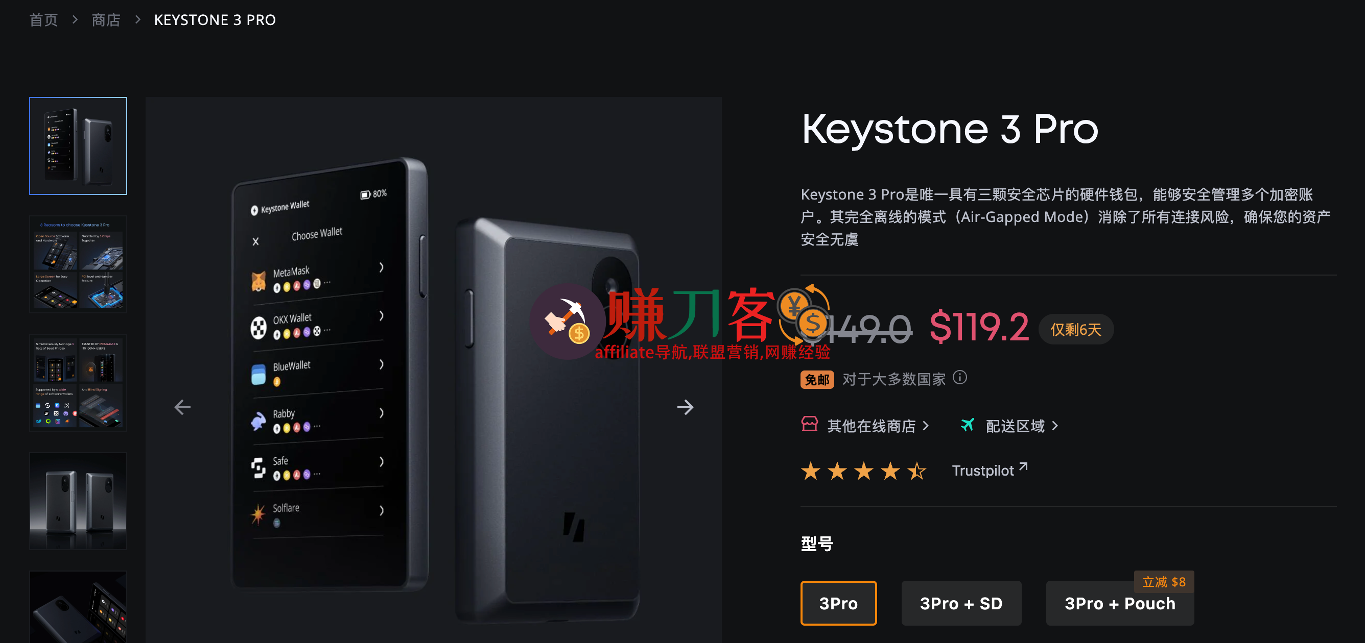Expand 其他在线商店 chevron
This screenshot has width=1365, height=643.
[926, 426]
